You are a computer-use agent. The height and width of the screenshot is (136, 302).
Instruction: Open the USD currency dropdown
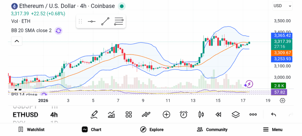(x=282, y=6)
